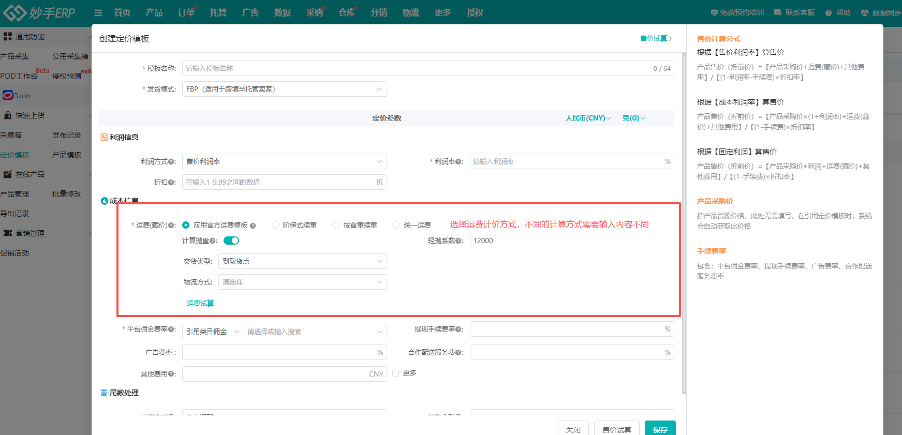The width and height of the screenshot is (902, 435).
Task: Click the 帮助 question mark icon
Action: point(829,12)
